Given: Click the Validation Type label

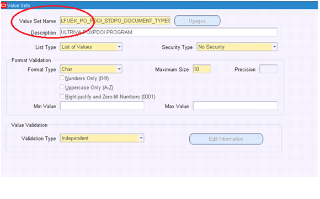Looking at the screenshot, I should pos(39,139).
